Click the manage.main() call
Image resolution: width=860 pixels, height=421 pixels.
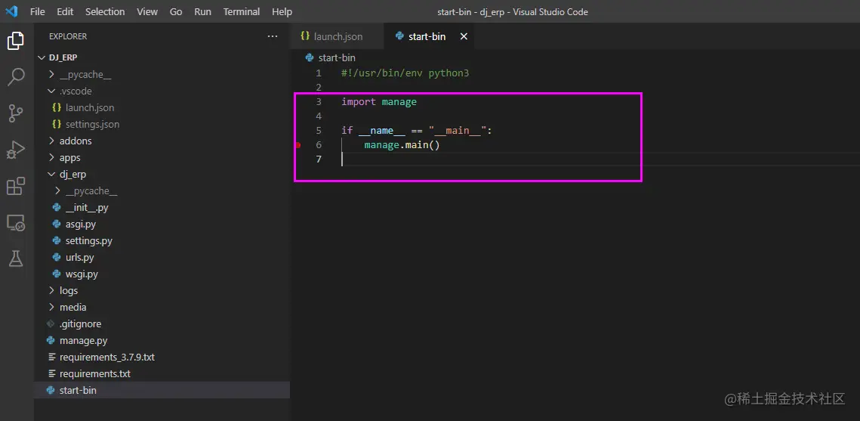click(402, 145)
